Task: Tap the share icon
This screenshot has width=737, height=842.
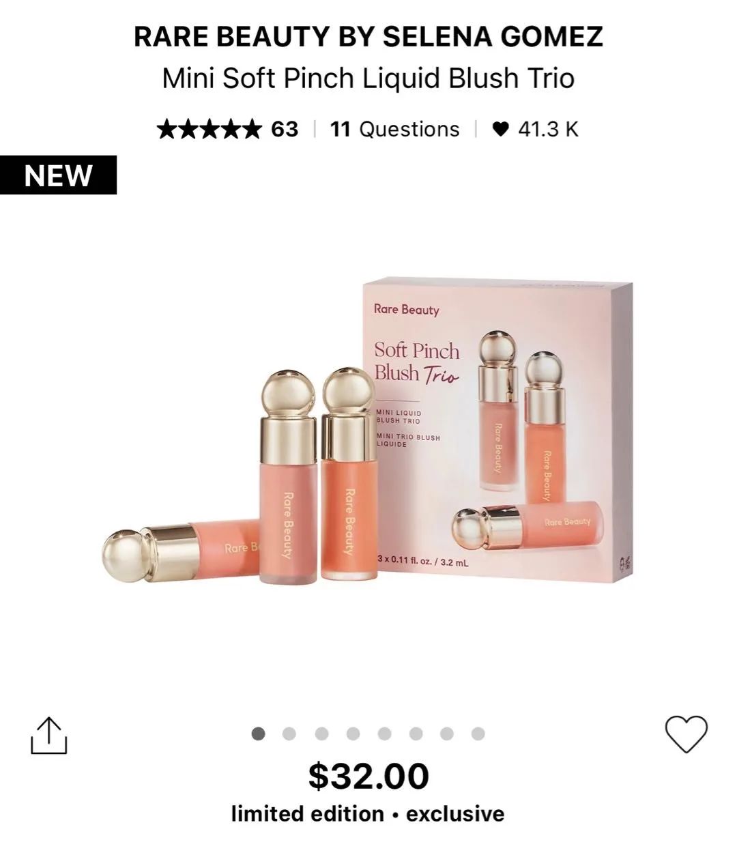Action: (49, 735)
